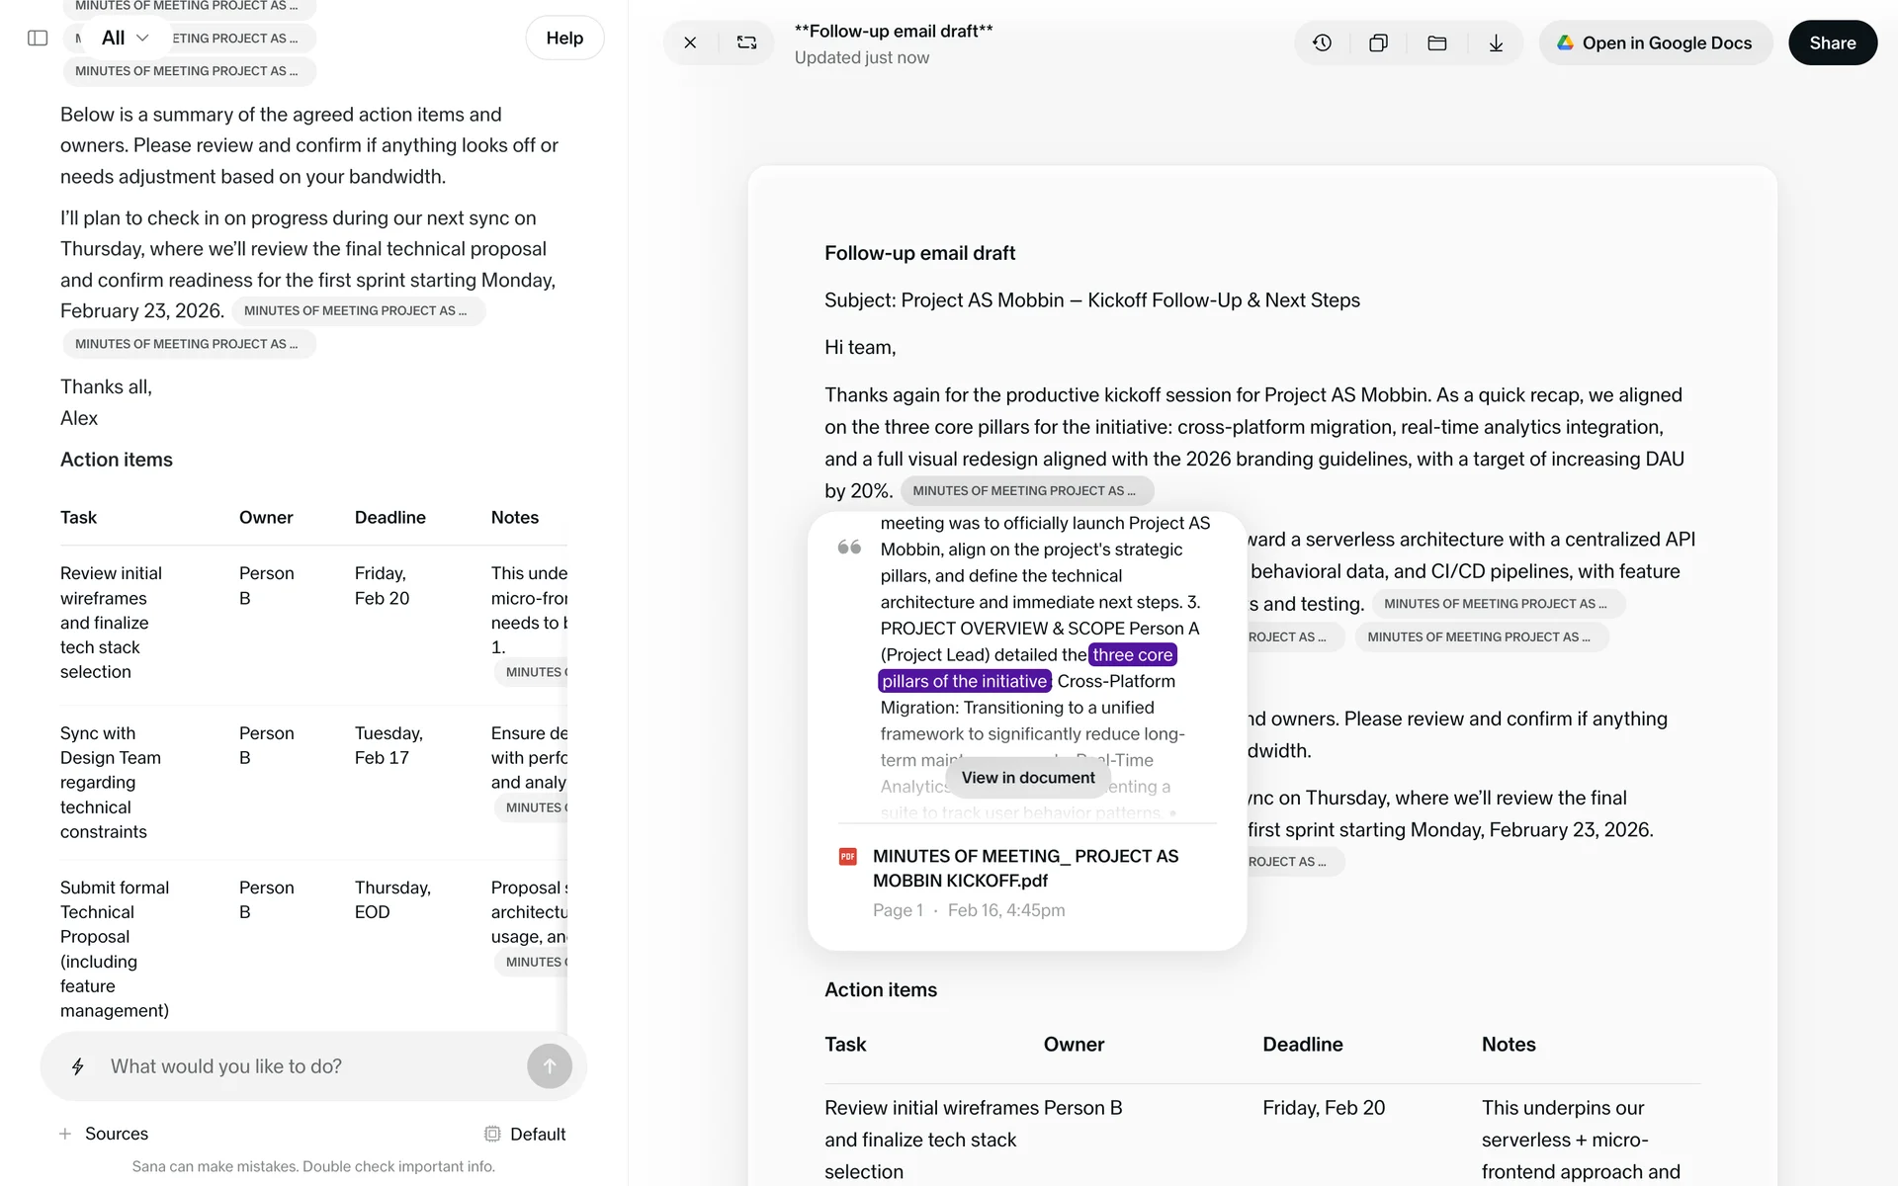This screenshot has width=1898, height=1186.
Task: Click the folder icon in toolbar
Action: pyautogui.click(x=1436, y=42)
